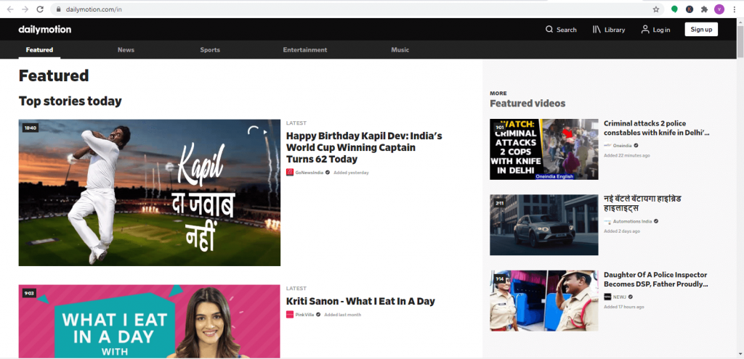Switch to the Sports tab
Screen dimensions: 744x359
pos(210,50)
